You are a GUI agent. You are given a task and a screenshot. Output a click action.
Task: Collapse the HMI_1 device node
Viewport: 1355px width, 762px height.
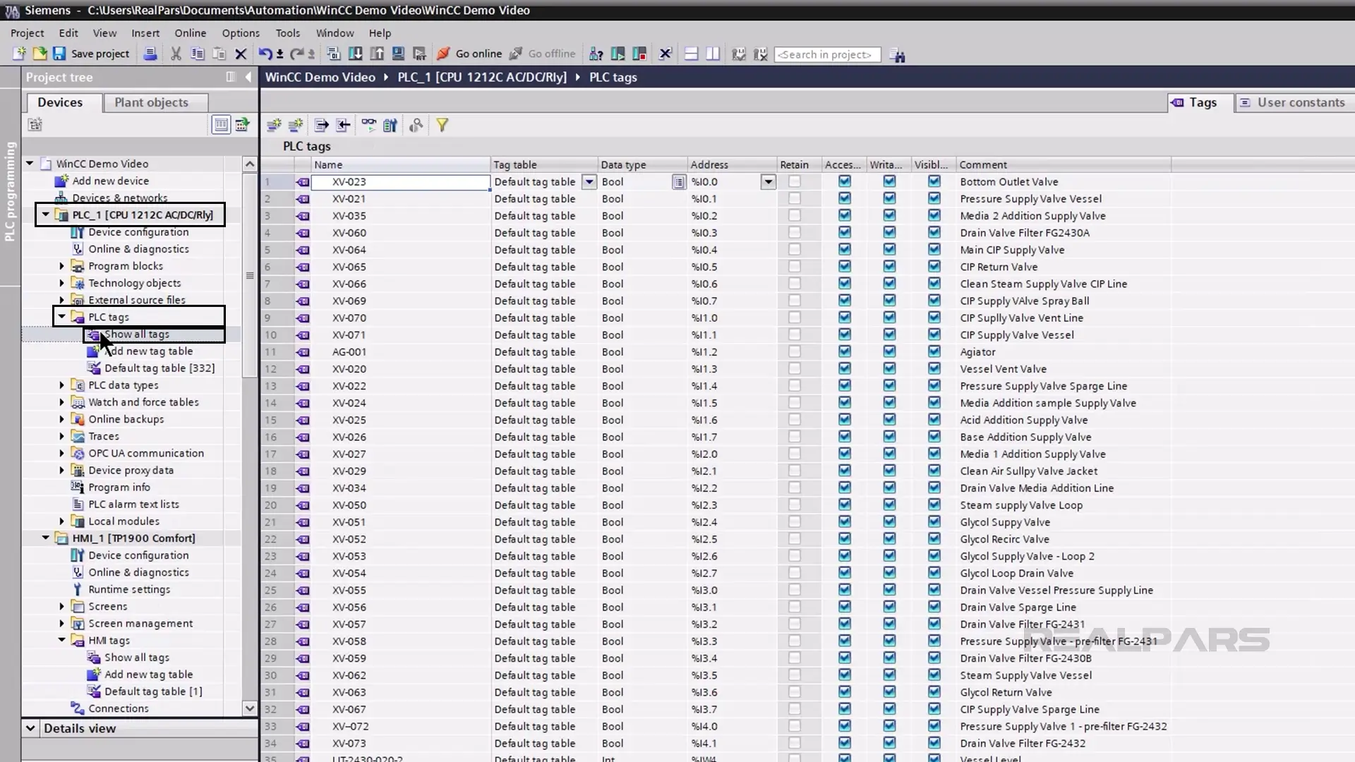tap(46, 538)
